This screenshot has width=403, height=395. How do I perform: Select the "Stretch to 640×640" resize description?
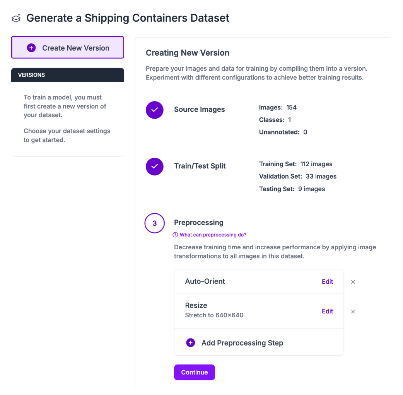(x=214, y=315)
